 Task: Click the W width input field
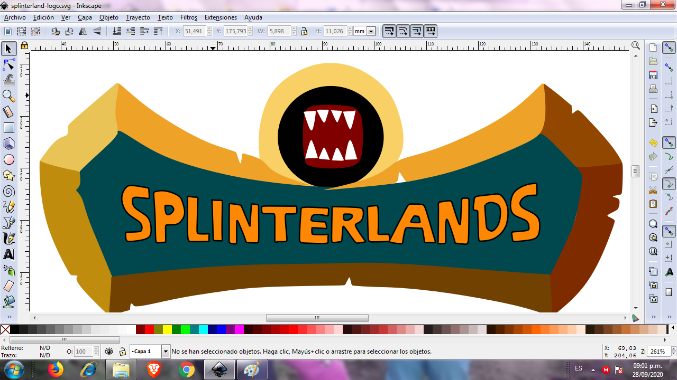(x=279, y=31)
